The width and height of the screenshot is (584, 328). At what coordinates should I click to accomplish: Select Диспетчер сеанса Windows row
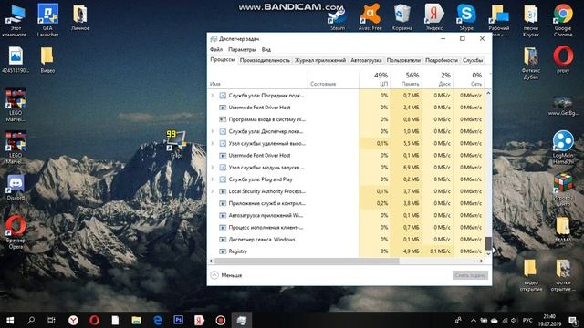347,239
